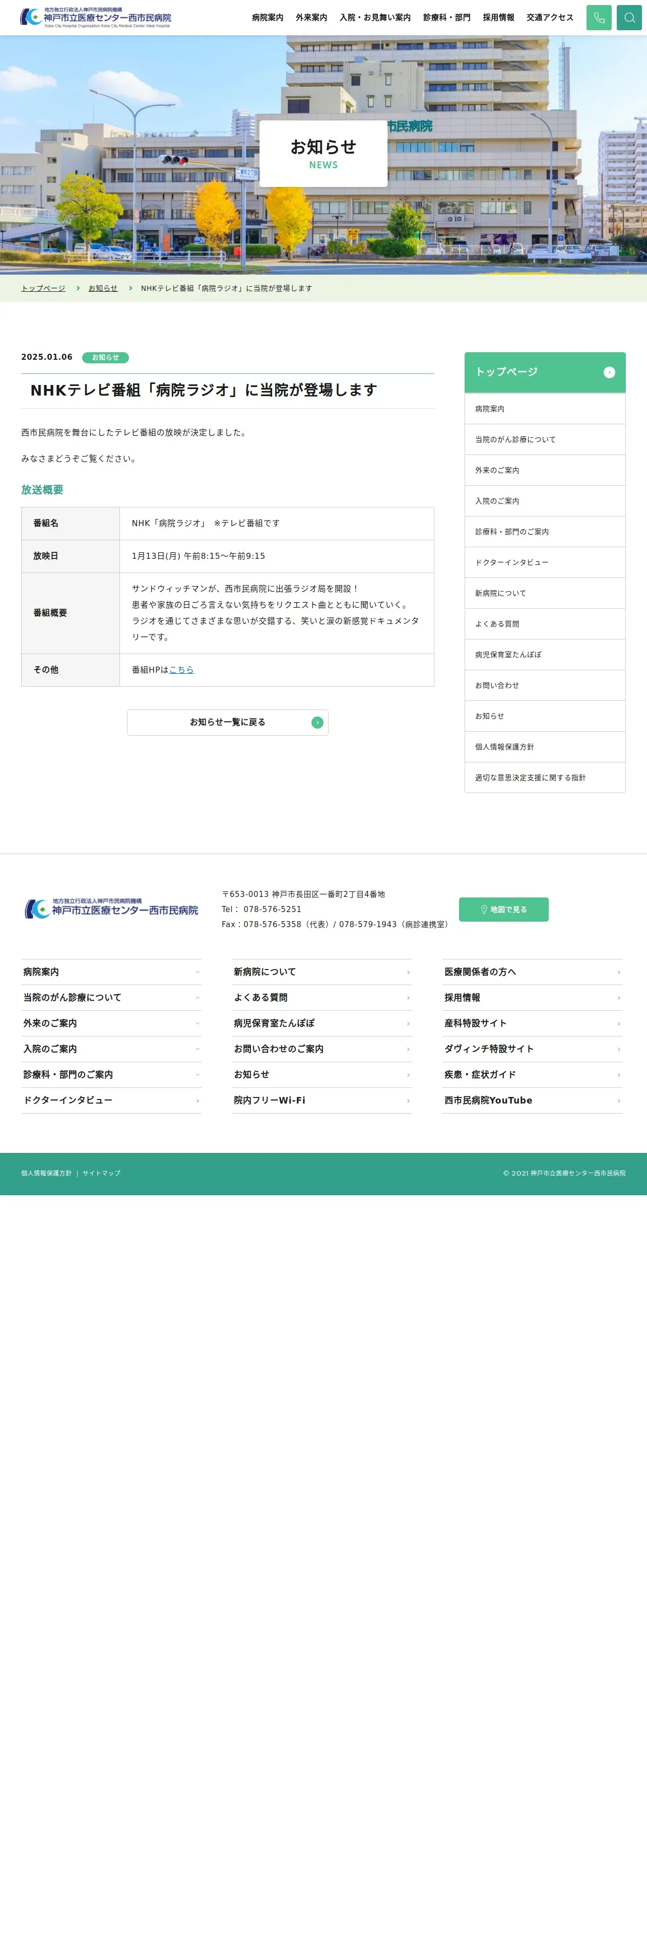Click the phone icon in the header
The height and width of the screenshot is (1941, 647).
599,17
